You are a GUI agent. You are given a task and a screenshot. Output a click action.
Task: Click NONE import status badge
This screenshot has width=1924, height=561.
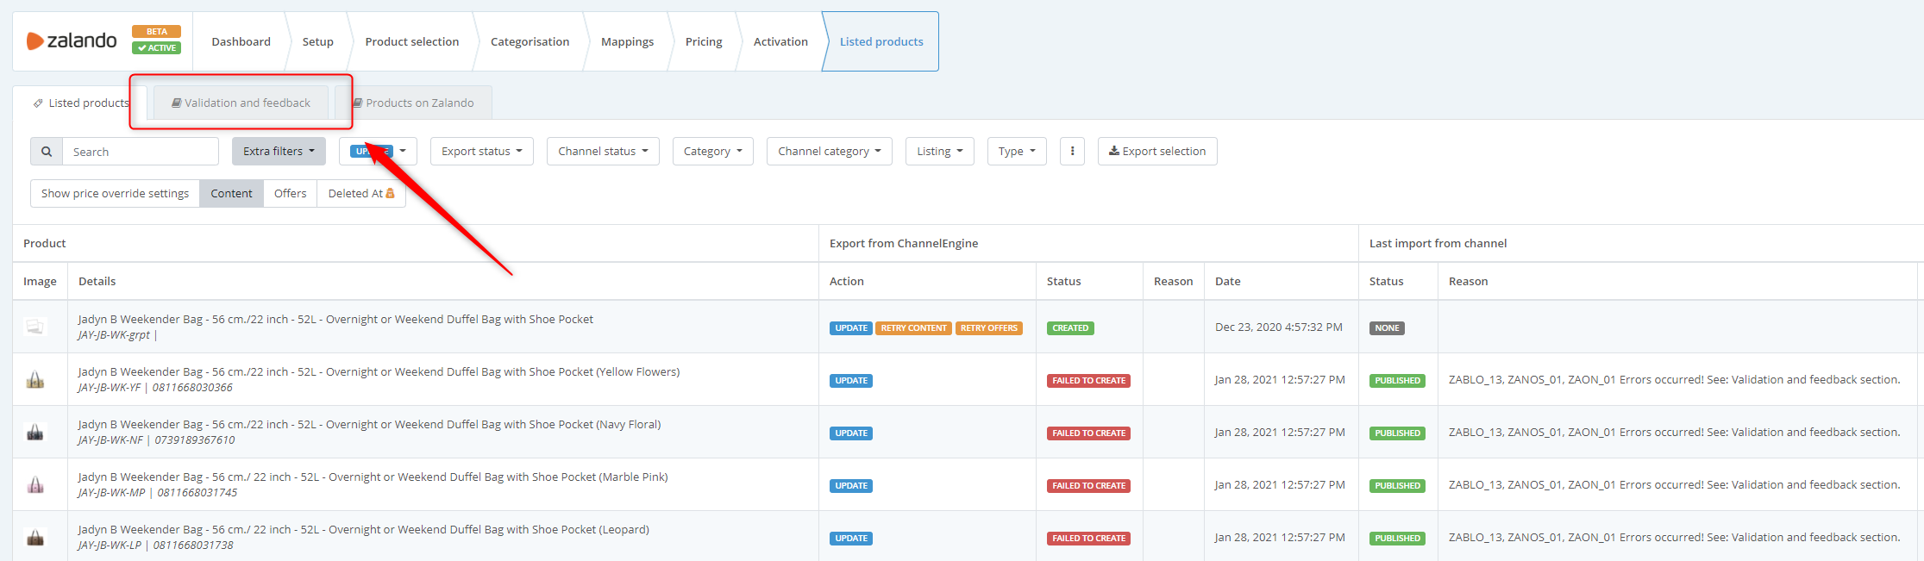[1387, 327]
